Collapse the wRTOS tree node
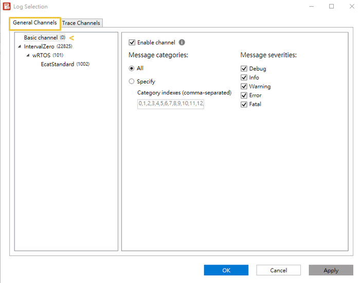 (28, 55)
